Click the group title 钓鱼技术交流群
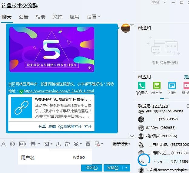 pos(19,5)
